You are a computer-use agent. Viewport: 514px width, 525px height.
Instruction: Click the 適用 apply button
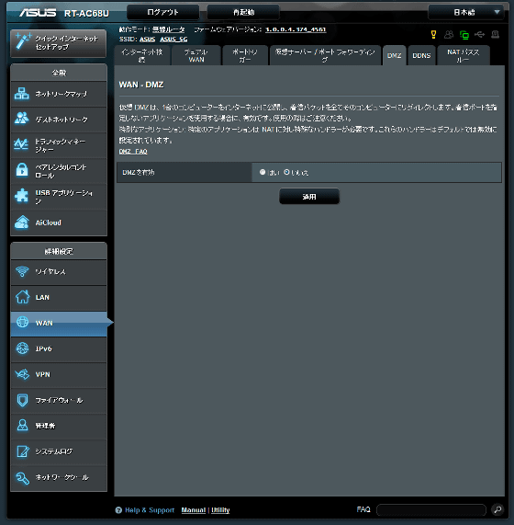point(309,197)
